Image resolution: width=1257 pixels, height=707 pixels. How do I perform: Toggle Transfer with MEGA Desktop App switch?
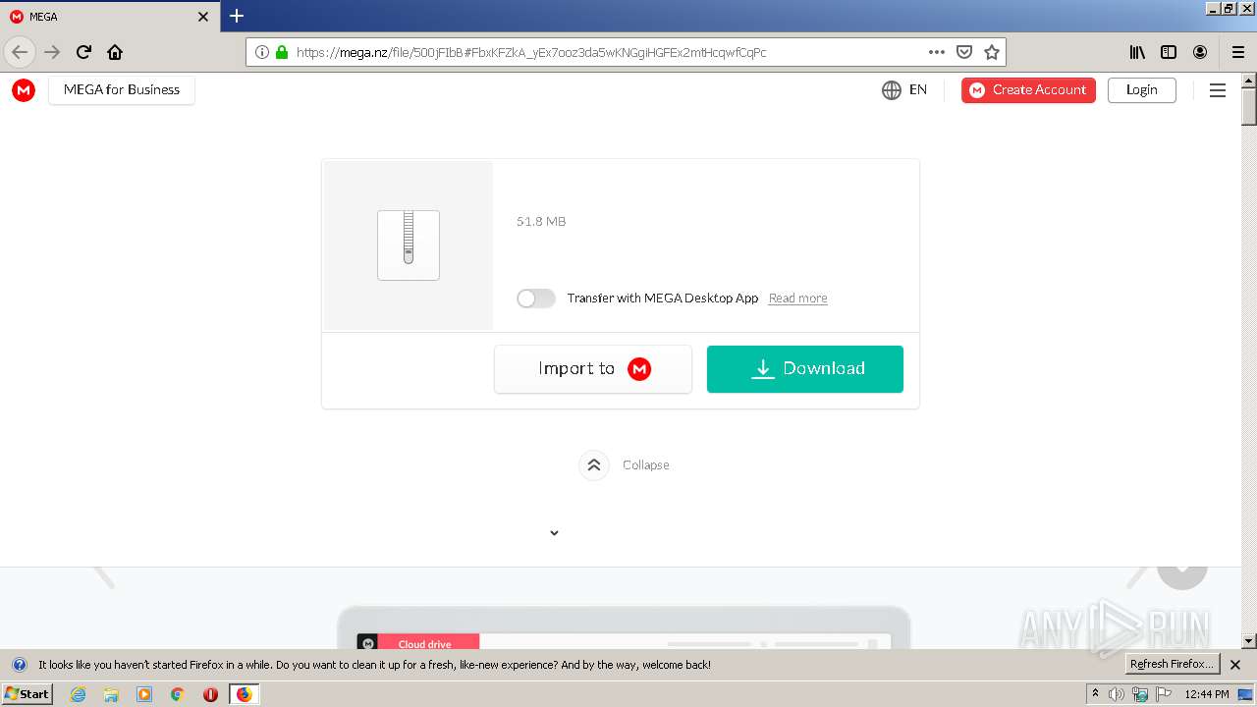click(536, 299)
